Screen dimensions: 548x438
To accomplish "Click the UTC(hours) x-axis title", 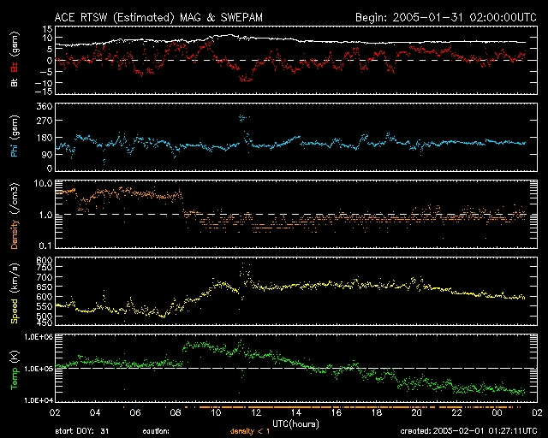I will 294,423.
